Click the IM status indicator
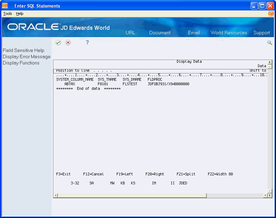Image resolution: width=276 pixels, height=218 pixels. pyautogui.click(x=154, y=183)
